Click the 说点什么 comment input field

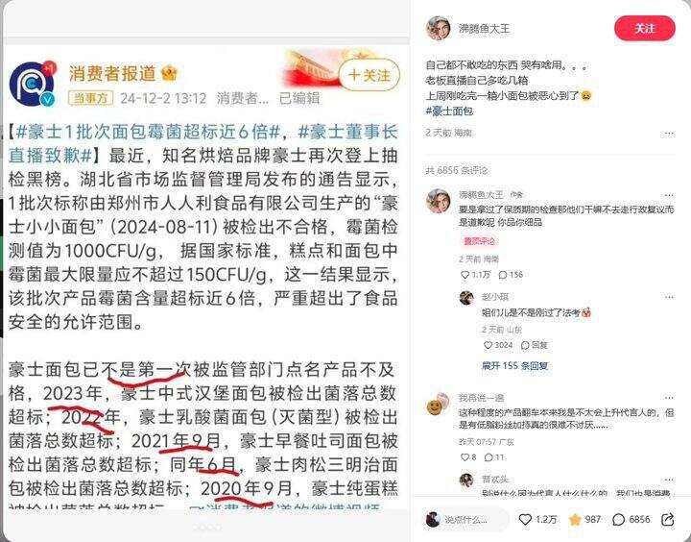tap(467, 520)
